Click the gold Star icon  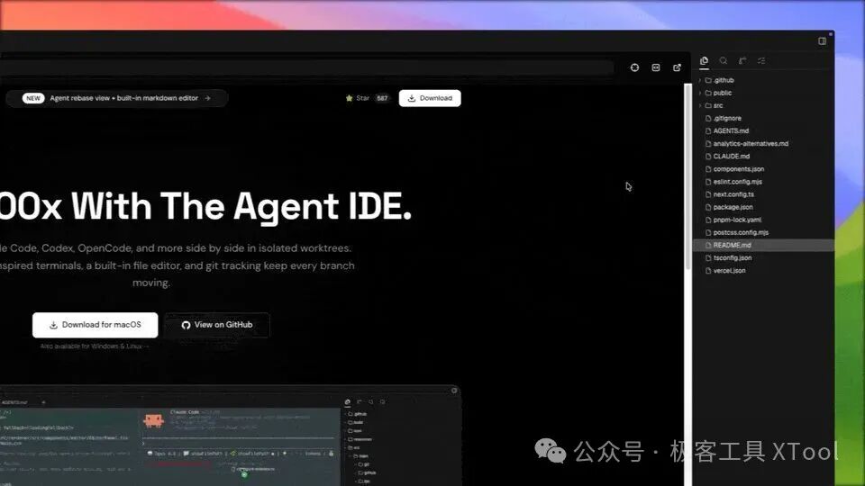coord(350,98)
